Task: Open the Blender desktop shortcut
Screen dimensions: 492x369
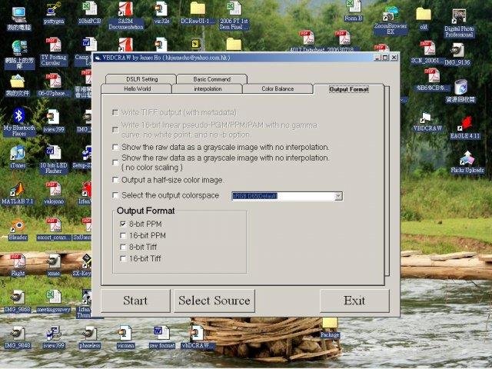Action: pos(18,230)
